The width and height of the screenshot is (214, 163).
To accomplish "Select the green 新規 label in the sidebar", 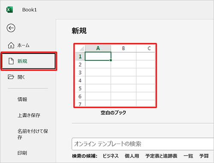I will (22, 61).
